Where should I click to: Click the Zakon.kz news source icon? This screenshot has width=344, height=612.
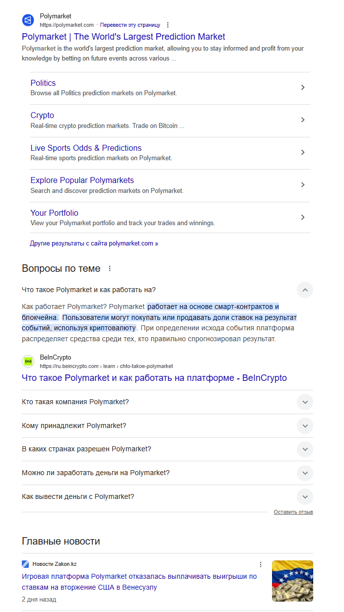pos(25,564)
